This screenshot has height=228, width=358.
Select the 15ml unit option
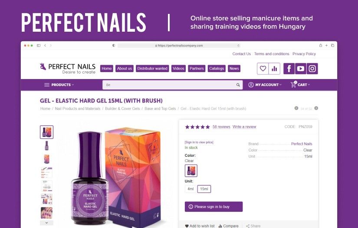[x=204, y=189]
